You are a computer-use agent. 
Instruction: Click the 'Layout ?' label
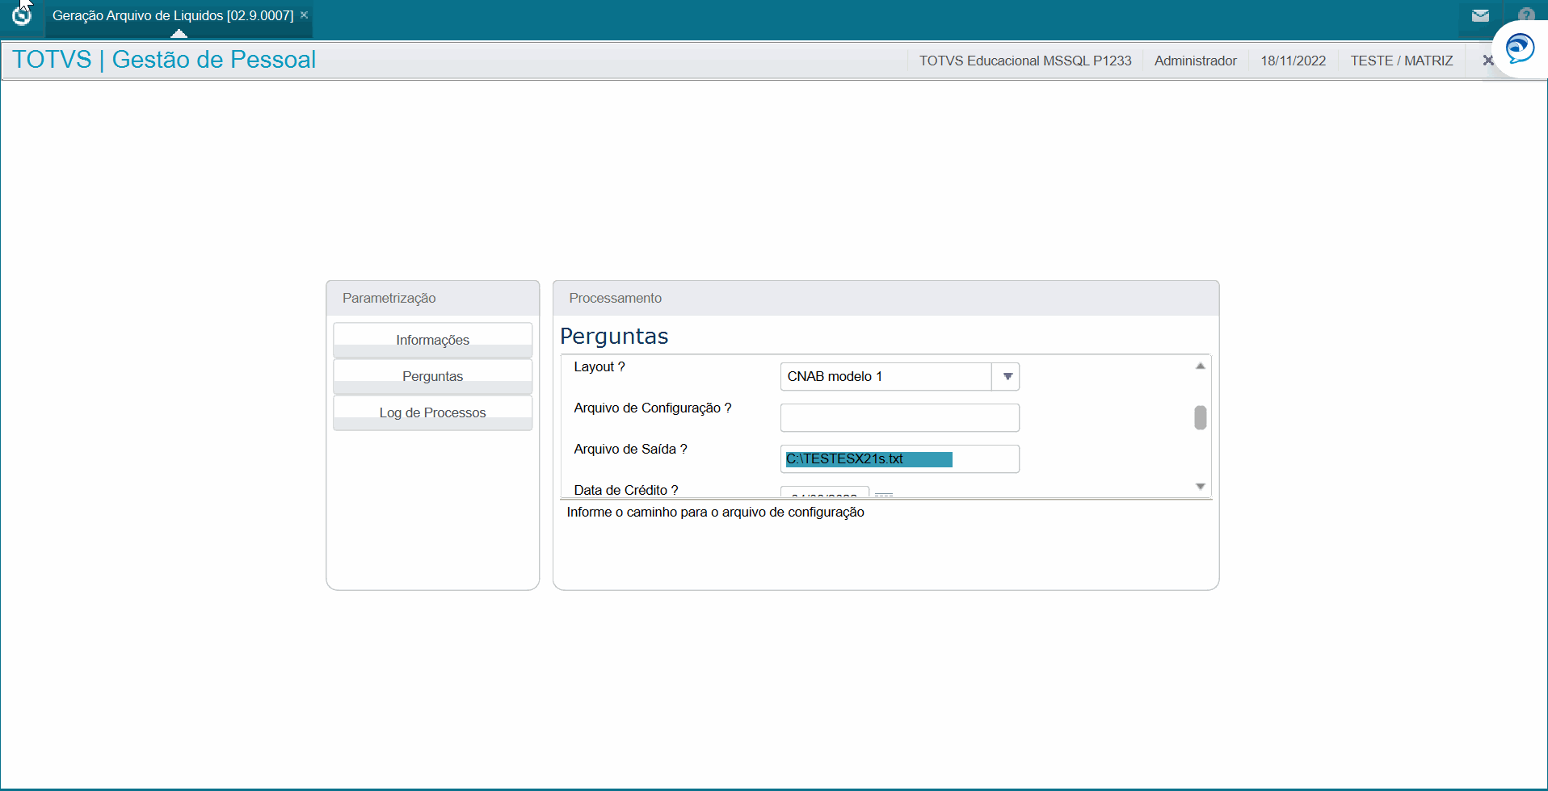click(x=599, y=366)
